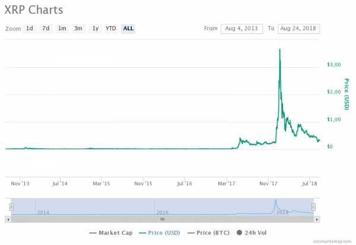Image resolution: width=356 pixels, height=245 pixels.
Task: Toggle the Price (BTC) series in the legend
Action: pos(208,233)
